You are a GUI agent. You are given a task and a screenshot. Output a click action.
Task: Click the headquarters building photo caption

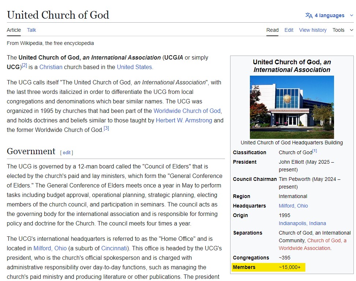pos(292,143)
